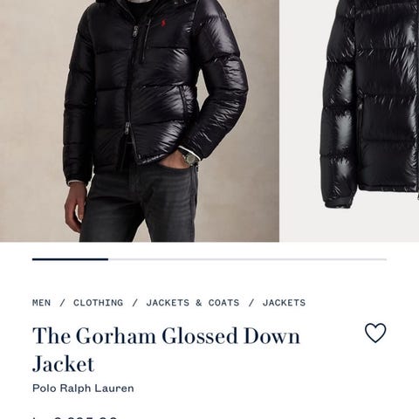Click The Gorham Glossed Down Jacket title

point(166,349)
